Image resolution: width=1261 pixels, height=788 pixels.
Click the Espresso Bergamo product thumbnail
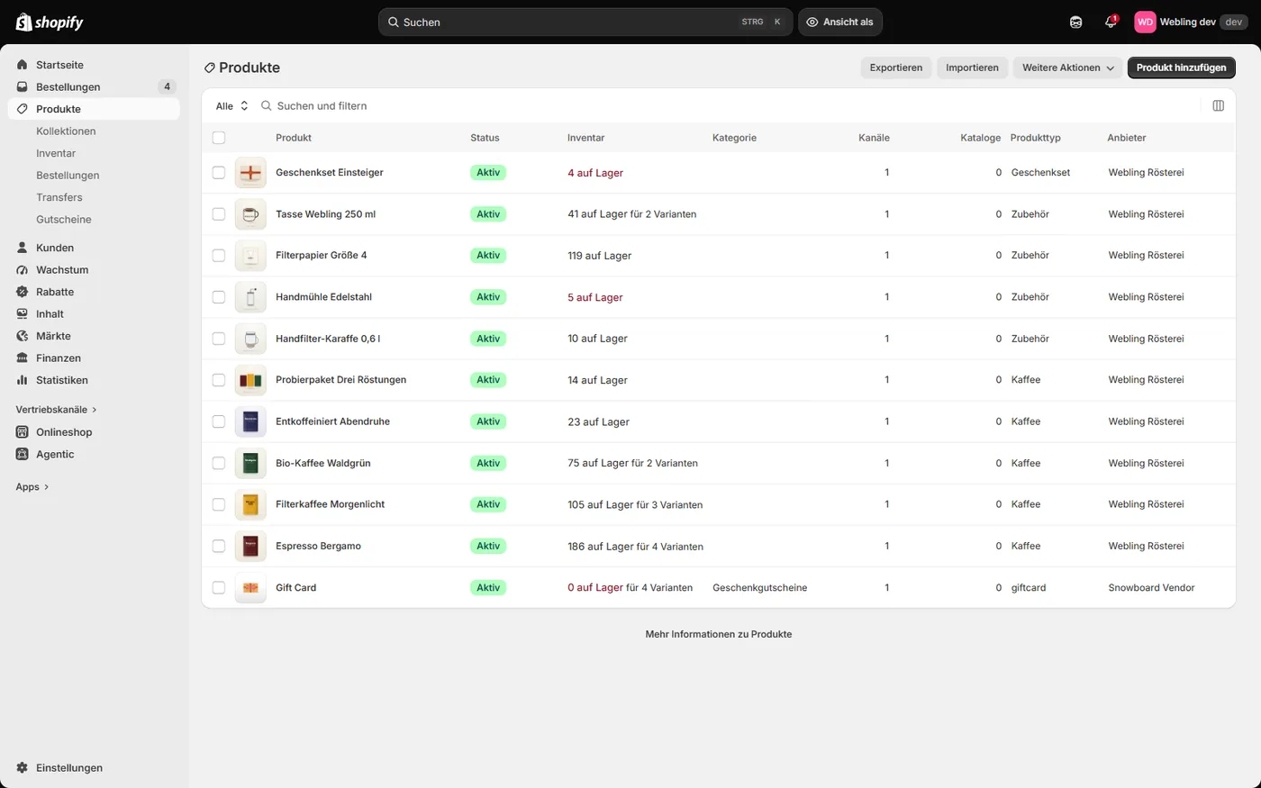[250, 546]
